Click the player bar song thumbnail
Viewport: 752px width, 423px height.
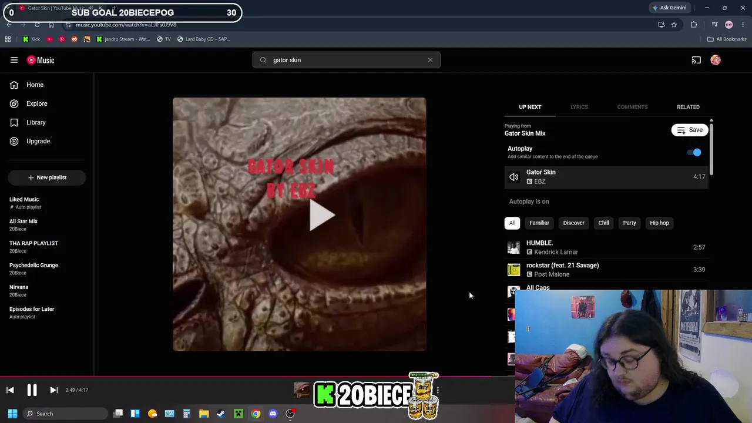coord(301,390)
